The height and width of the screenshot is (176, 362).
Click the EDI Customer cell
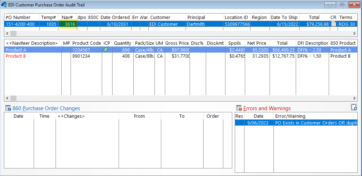163,24
